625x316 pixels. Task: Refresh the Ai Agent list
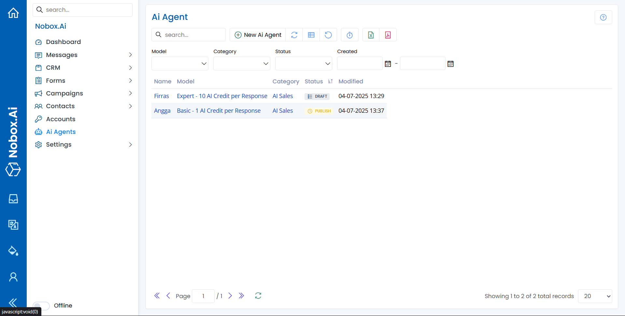coord(294,35)
